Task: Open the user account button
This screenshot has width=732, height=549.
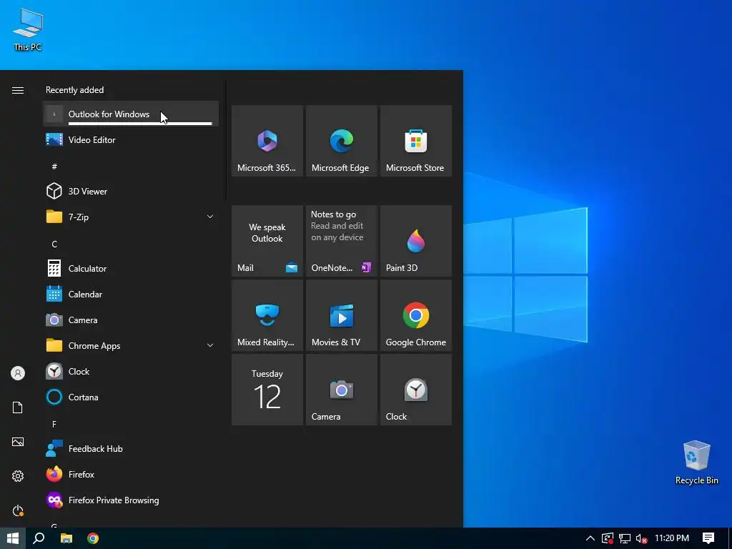Action: 18,373
